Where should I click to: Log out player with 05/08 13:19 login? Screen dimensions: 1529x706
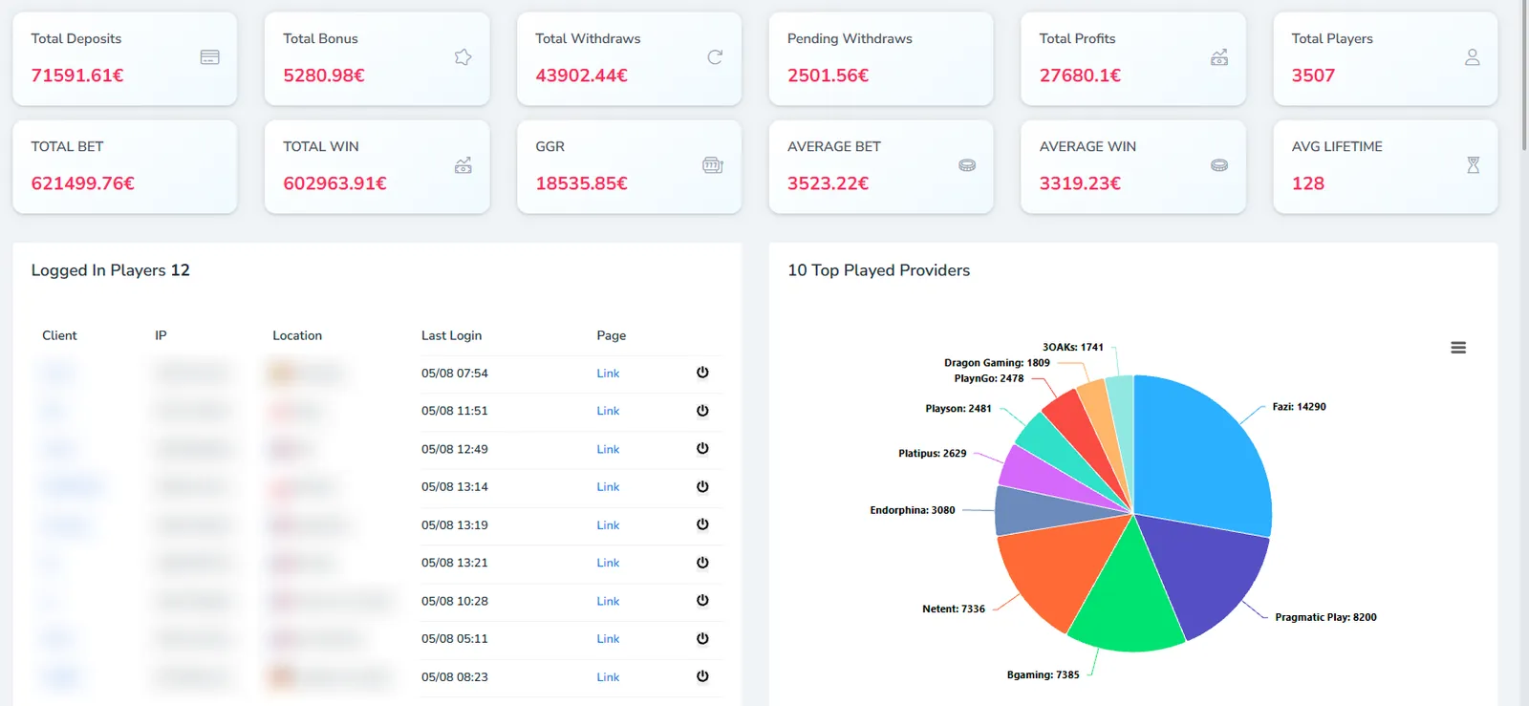pos(702,524)
